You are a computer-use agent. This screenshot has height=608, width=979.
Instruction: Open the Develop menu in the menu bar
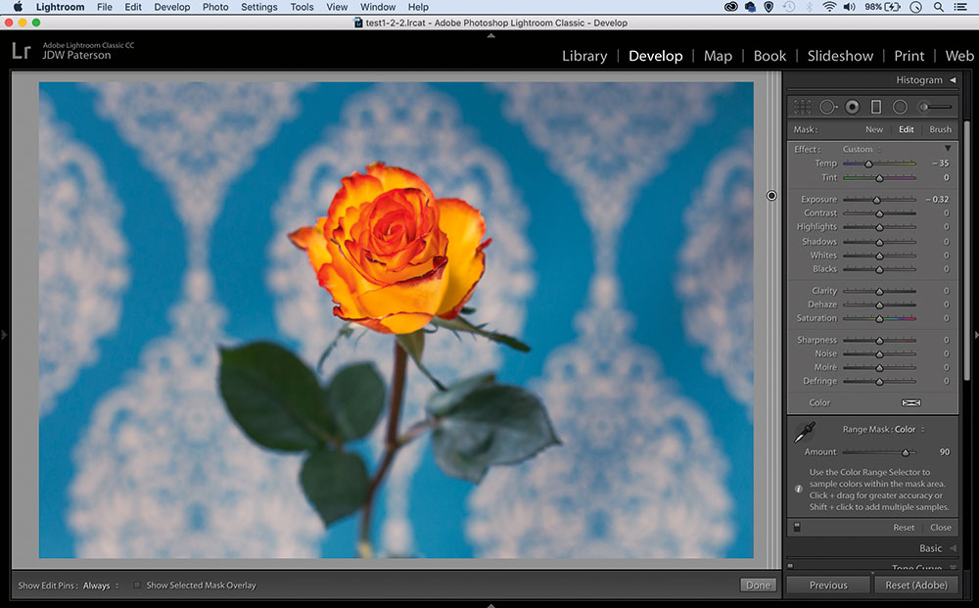[171, 7]
